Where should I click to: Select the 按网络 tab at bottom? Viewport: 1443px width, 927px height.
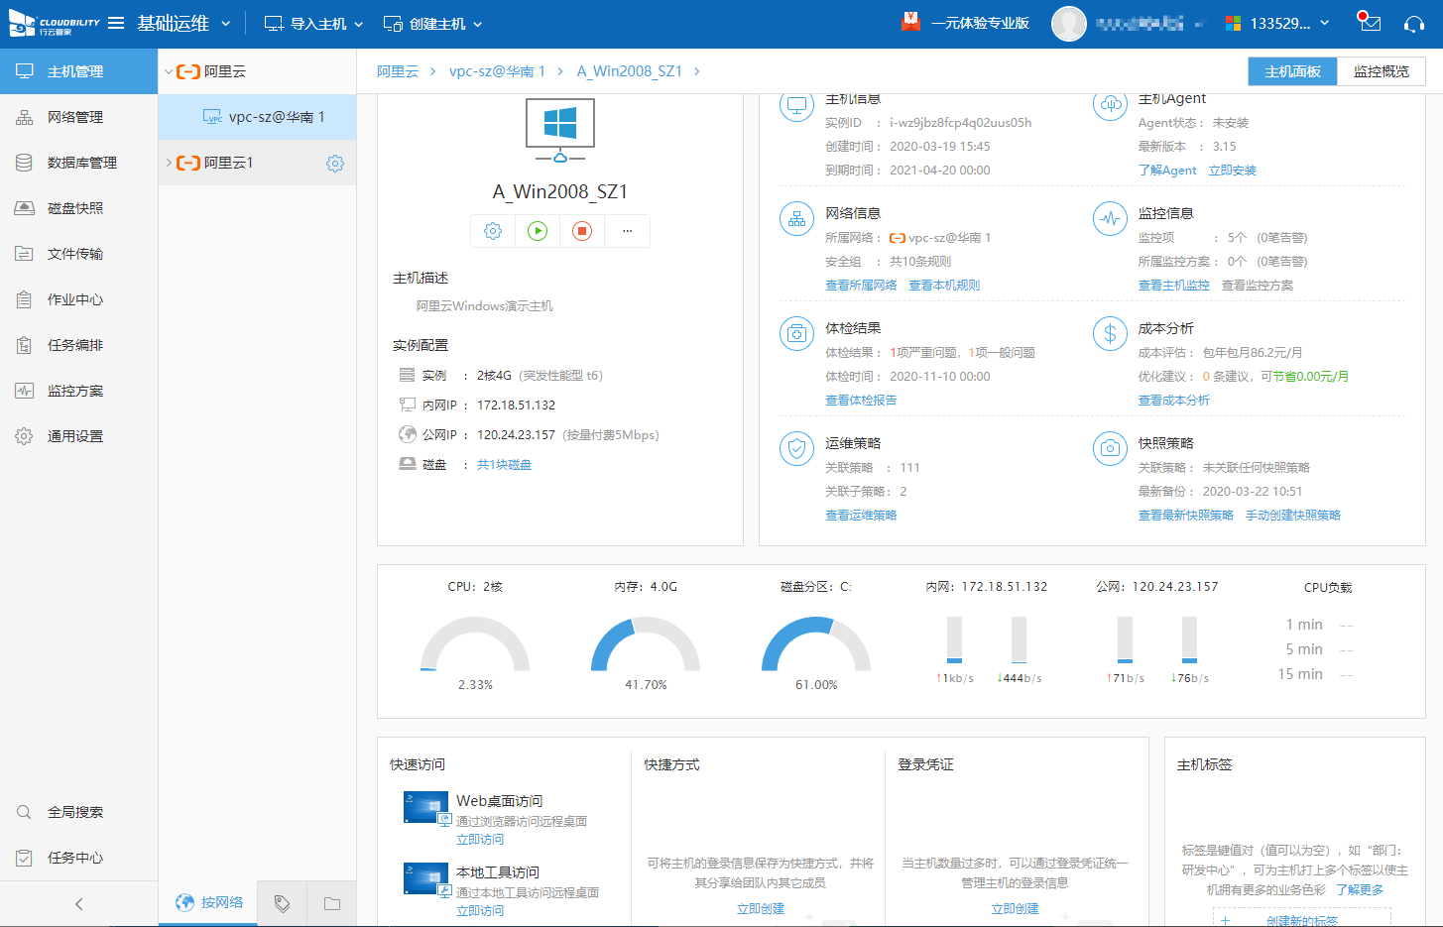point(207,902)
